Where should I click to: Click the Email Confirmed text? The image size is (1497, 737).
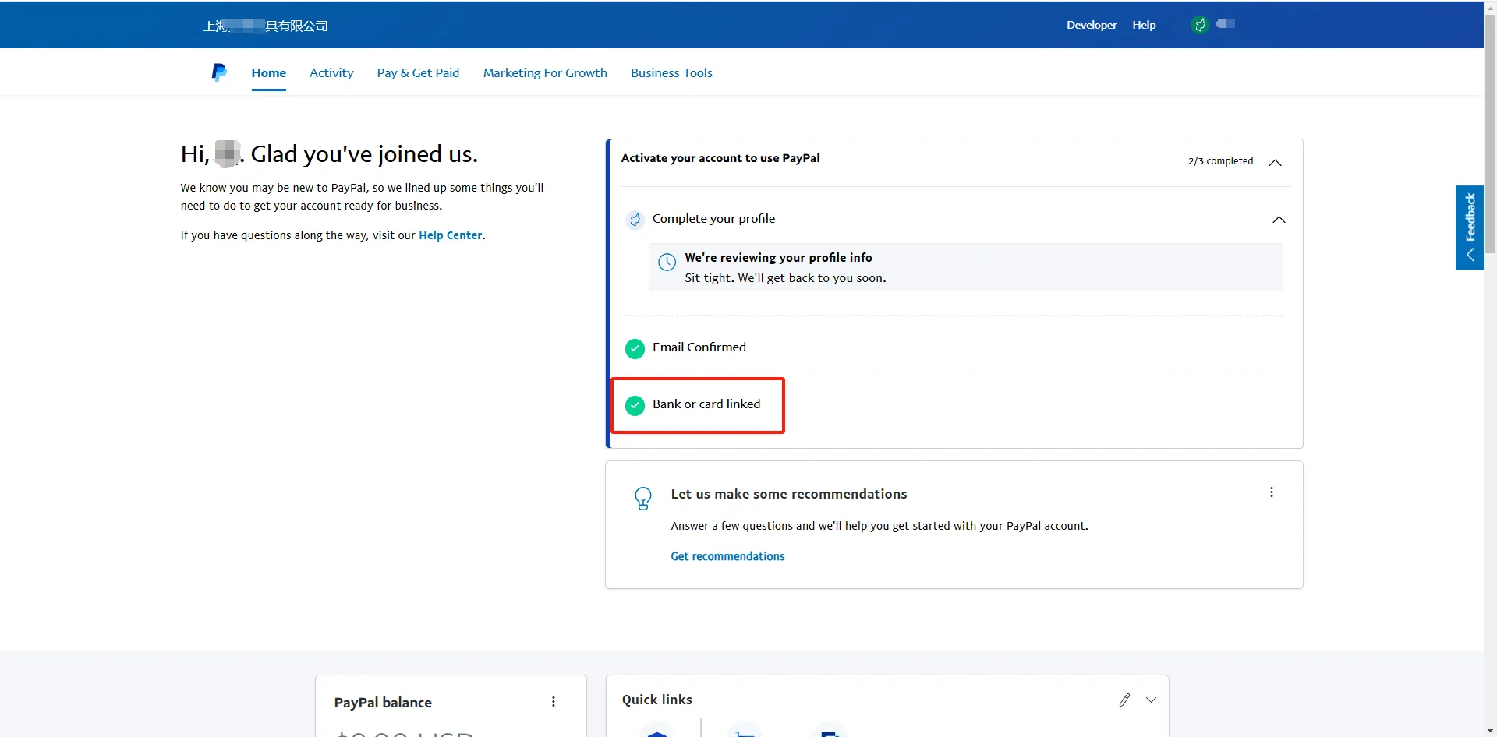pyautogui.click(x=699, y=347)
